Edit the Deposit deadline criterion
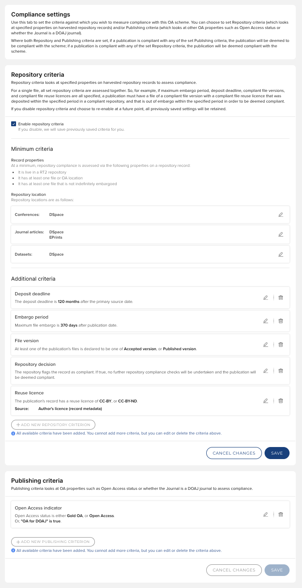The height and width of the screenshot is (588, 302). pos(265,298)
